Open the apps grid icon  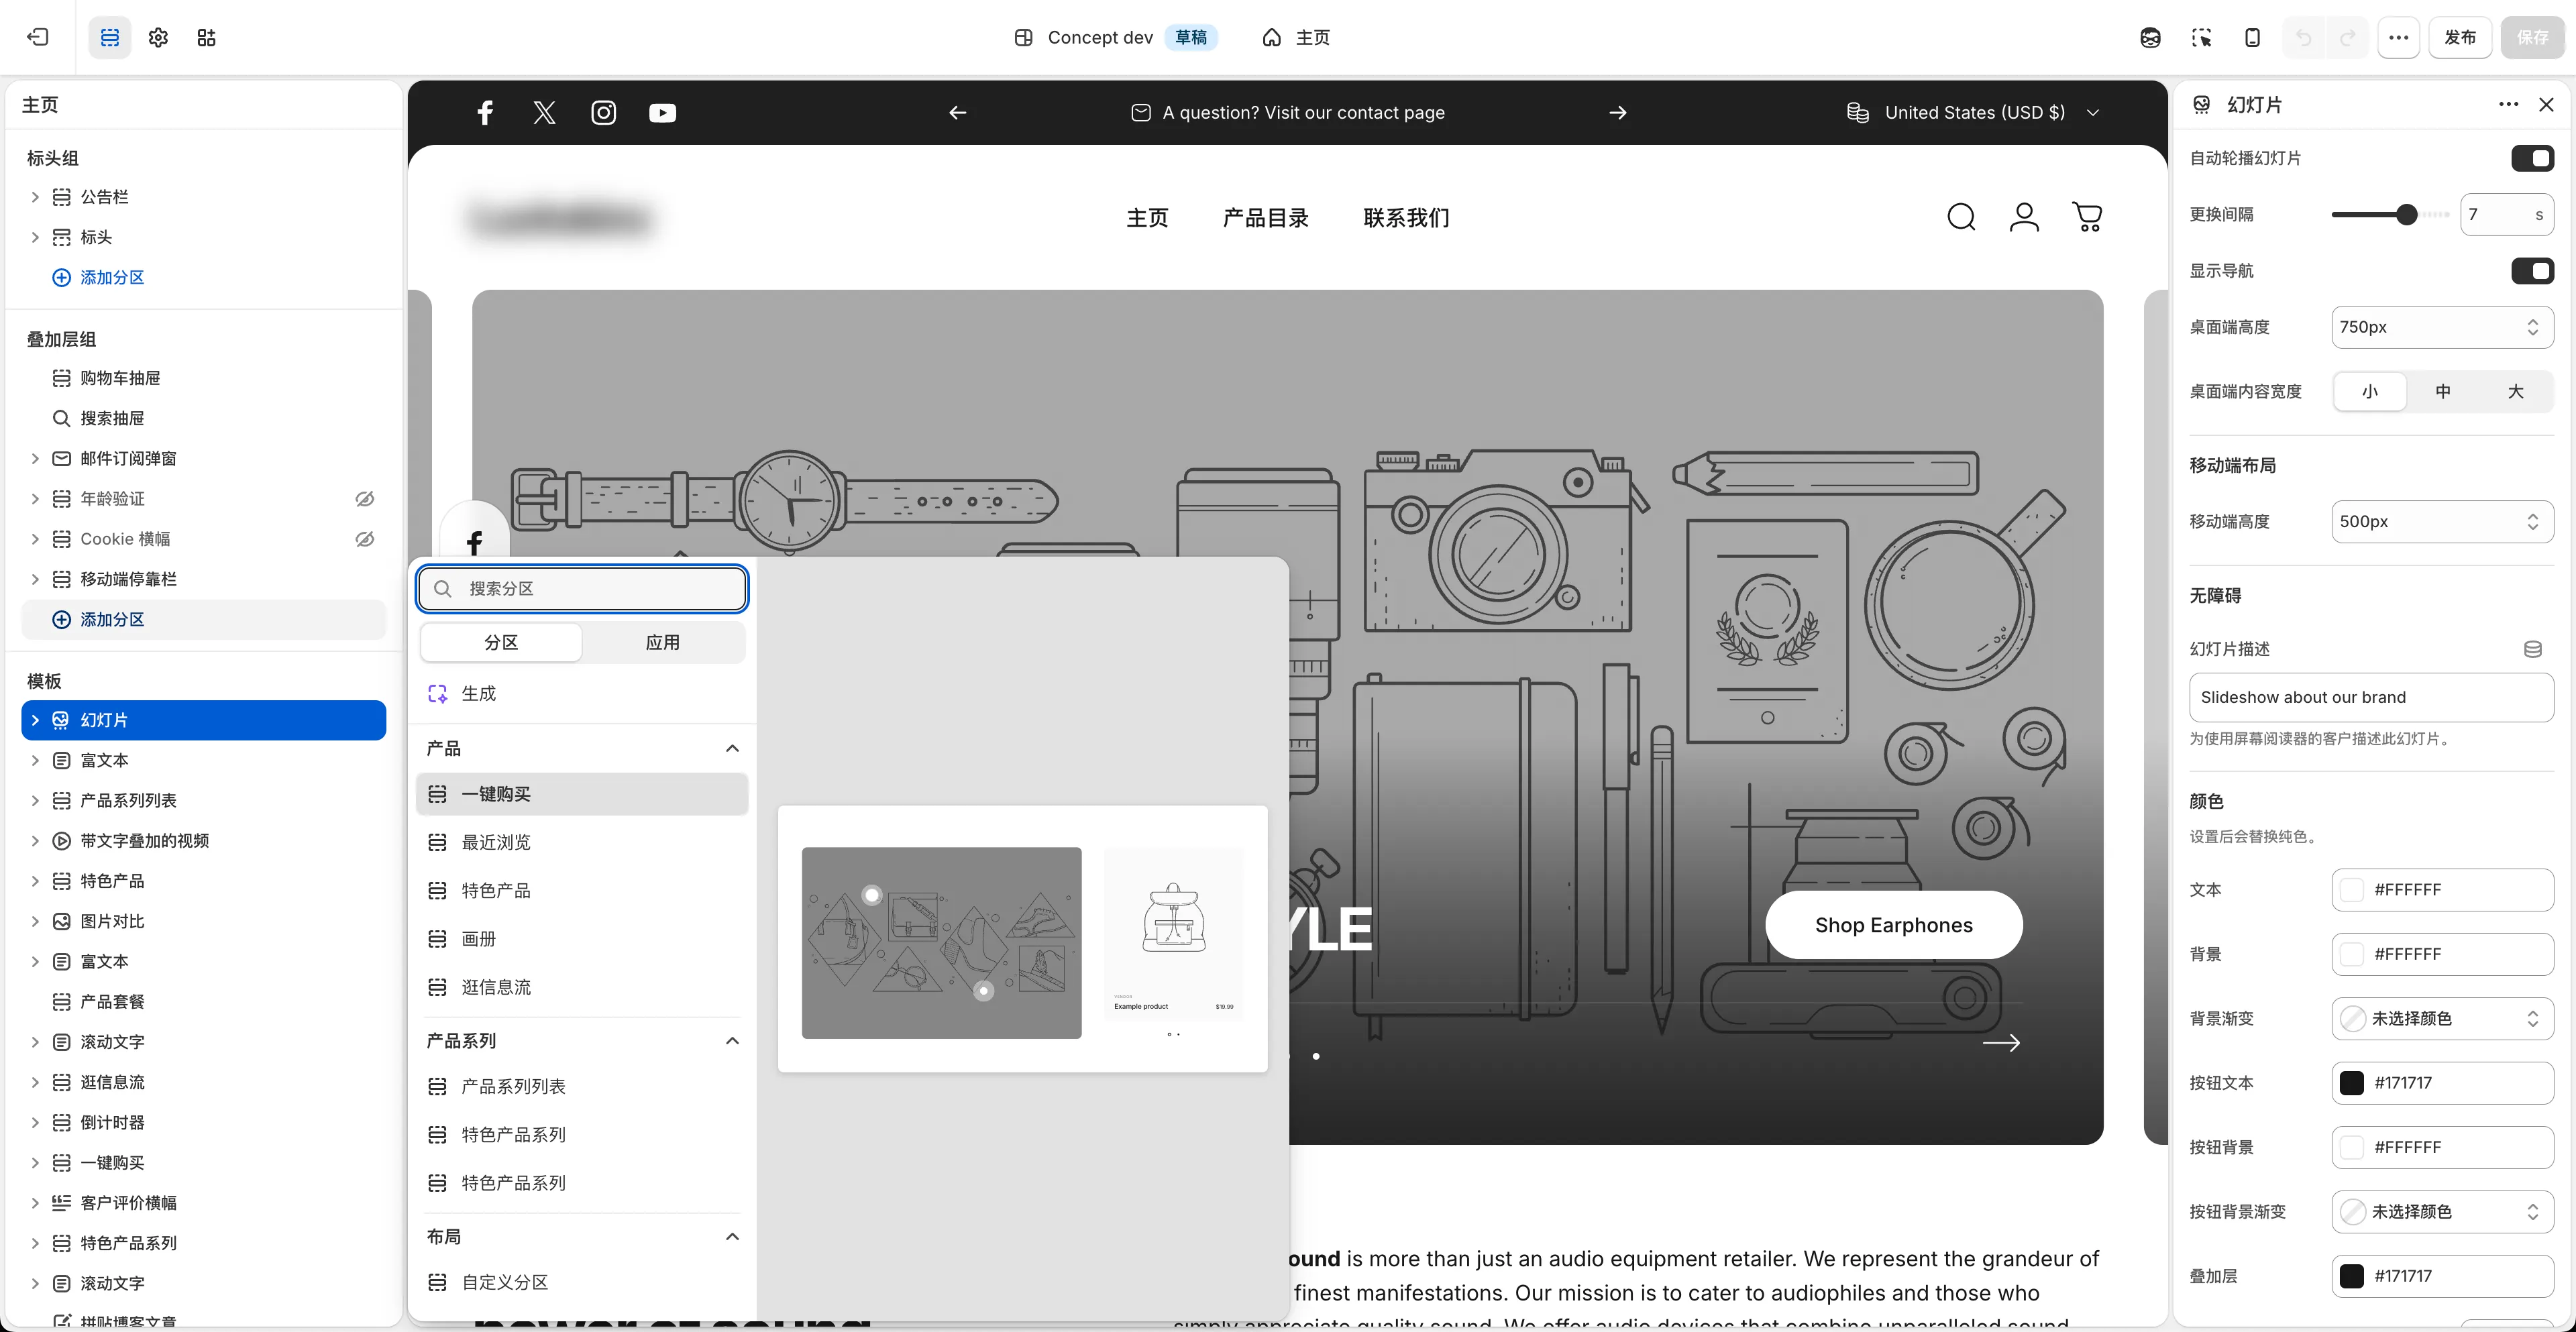click(x=206, y=37)
